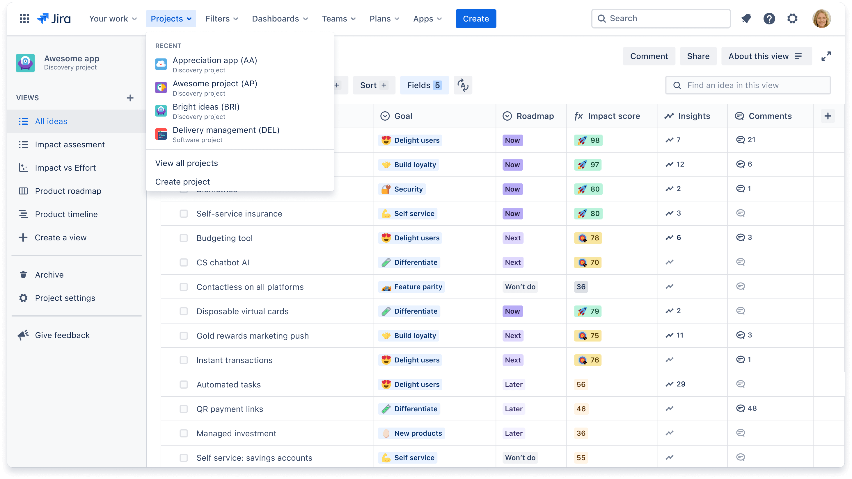Open the Sort options
The width and height of the screenshot is (852, 479).
[374, 85]
